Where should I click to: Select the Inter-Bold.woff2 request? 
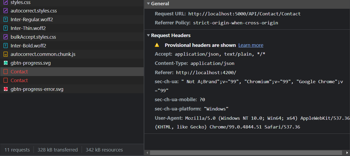[x=72, y=46]
